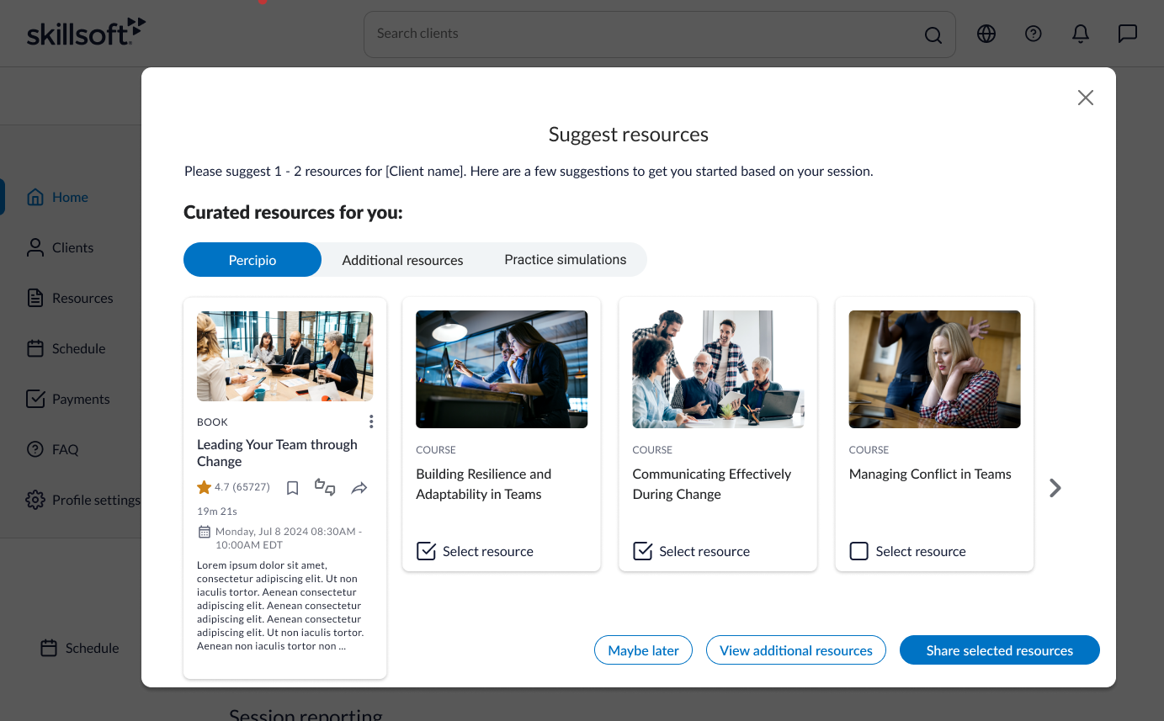Open the help question mark icon
This screenshot has height=721, width=1164.
pyautogui.click(x=1034, y=34)
